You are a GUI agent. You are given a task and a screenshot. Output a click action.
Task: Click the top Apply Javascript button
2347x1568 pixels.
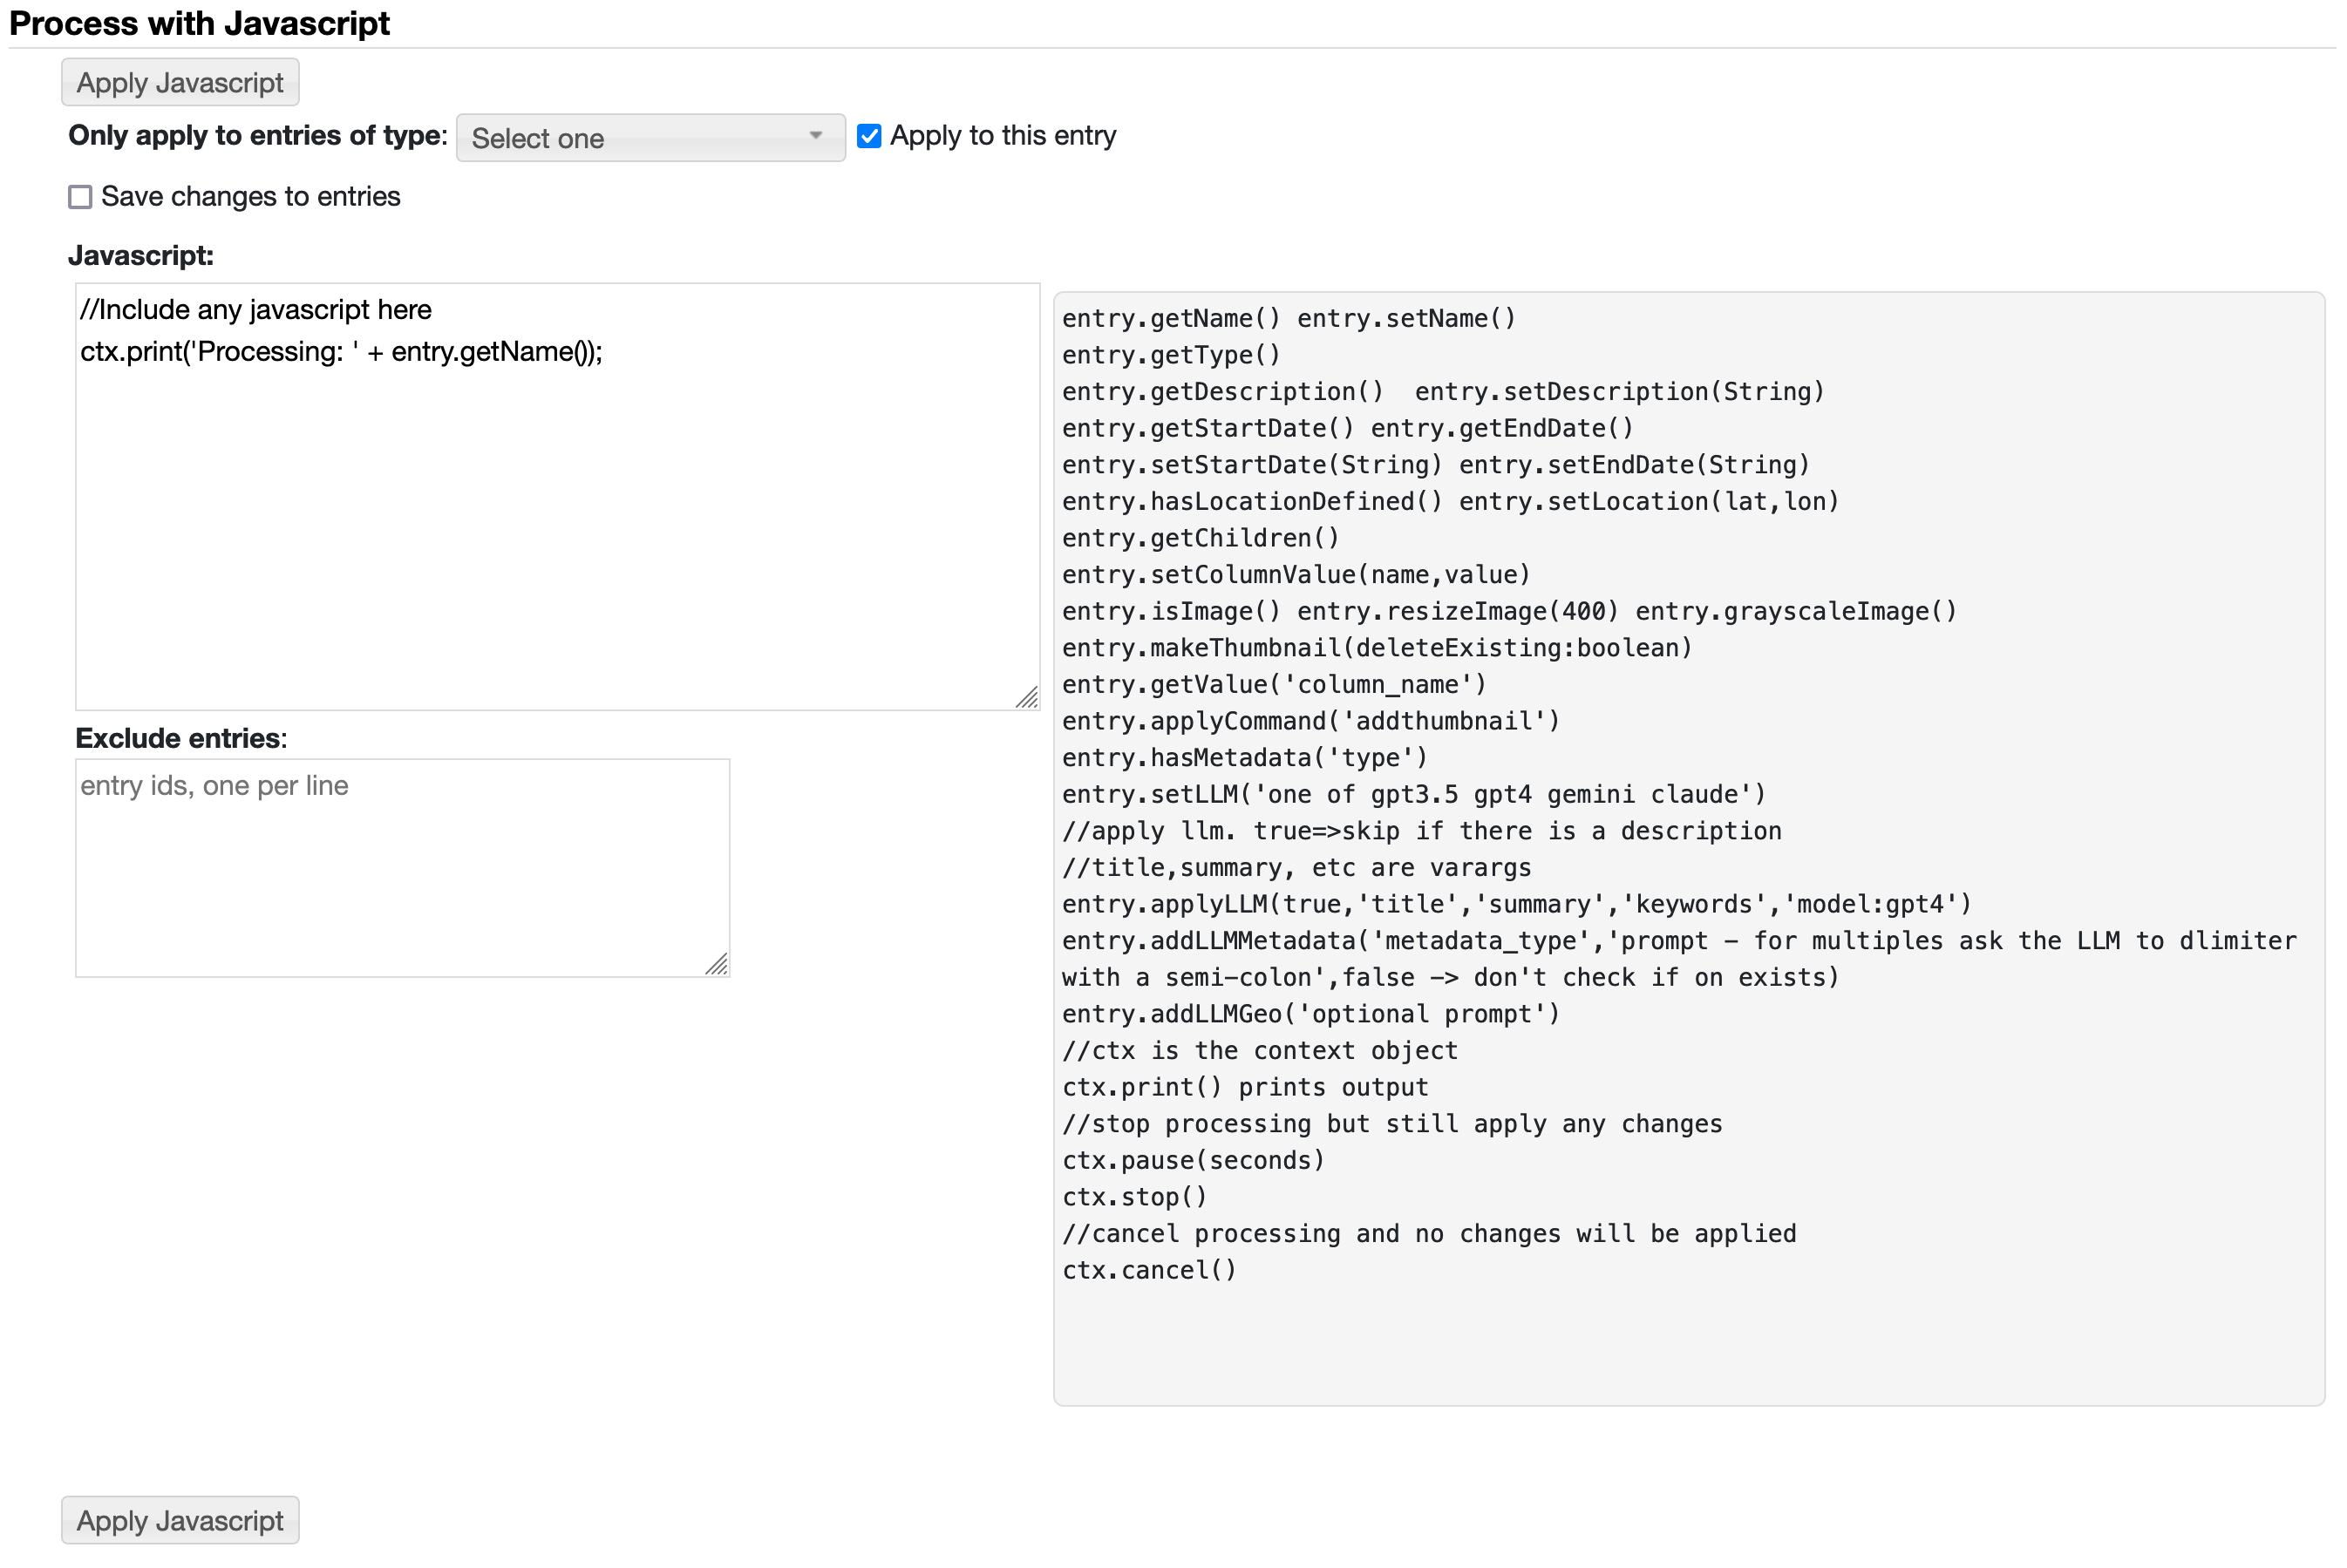pyautogui.click(x=180, y=83)
